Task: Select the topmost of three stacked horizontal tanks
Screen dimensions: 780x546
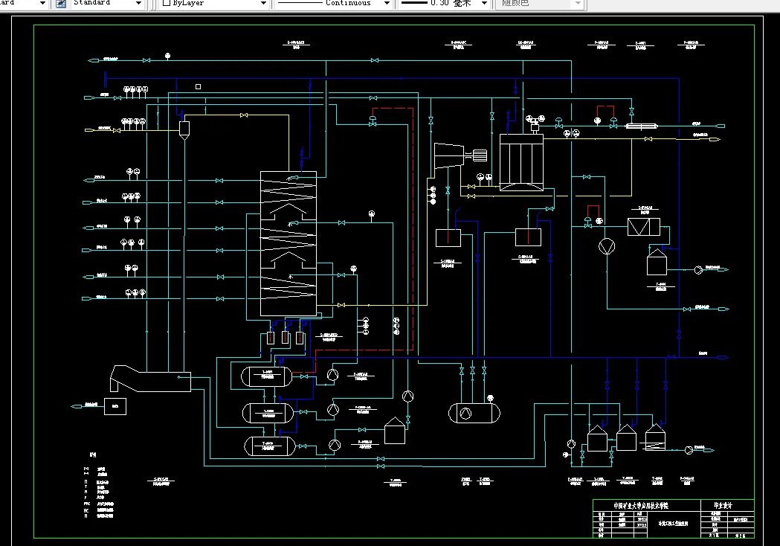Action: pyautogui.click(x=267, y=377)
